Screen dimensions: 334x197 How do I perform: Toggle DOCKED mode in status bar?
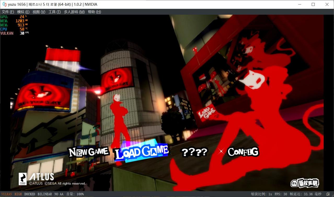(30, 194)
